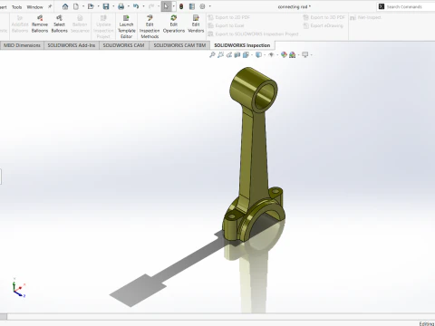Click in the Search Commands field

[406, 6]
